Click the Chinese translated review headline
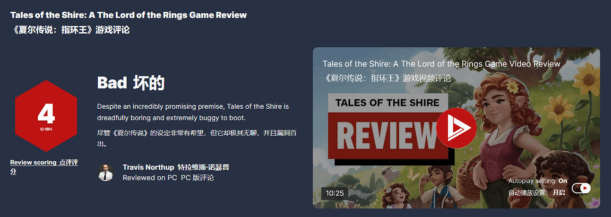This screenshot has height=217, width=611. 70,30
